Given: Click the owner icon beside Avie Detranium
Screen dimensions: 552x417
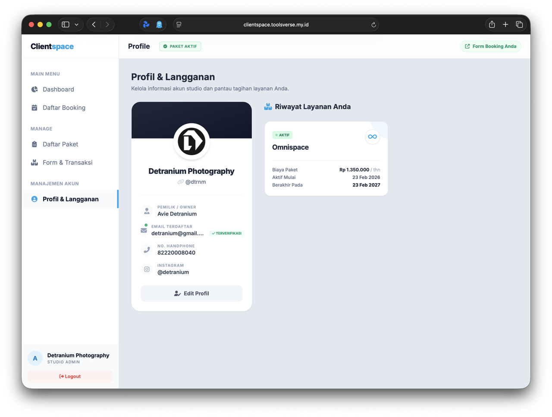Looking at the screenshot, I should click(x=147, y=210).
